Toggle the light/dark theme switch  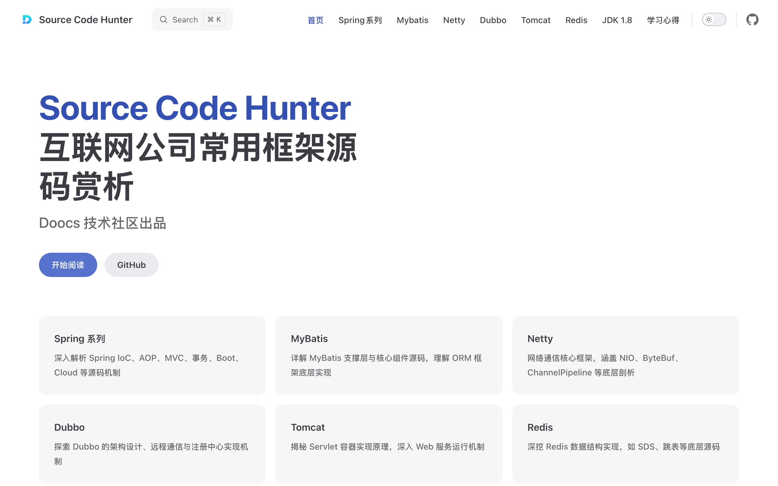714,20
